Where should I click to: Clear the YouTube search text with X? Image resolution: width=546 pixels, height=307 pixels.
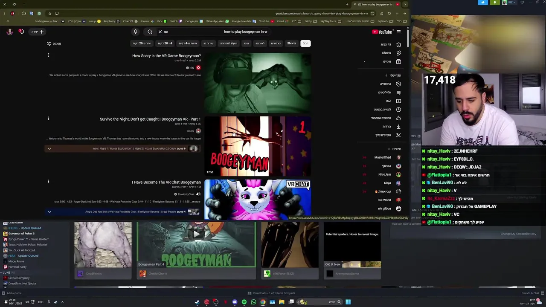160,32
